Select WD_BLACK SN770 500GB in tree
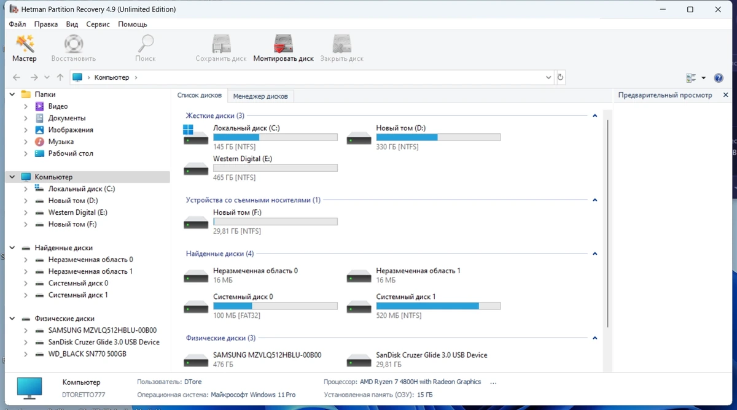Screen dimensions: 737x410 pyautogui.click(x=87, y=354)
